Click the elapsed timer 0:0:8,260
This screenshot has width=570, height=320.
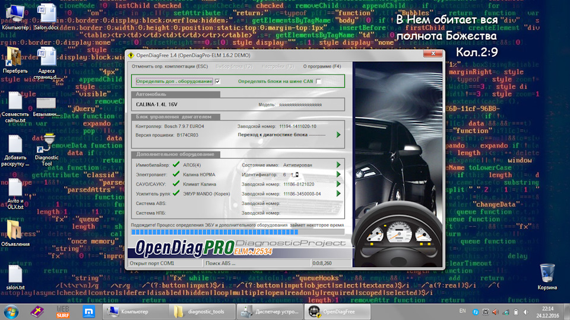point(322,263)
